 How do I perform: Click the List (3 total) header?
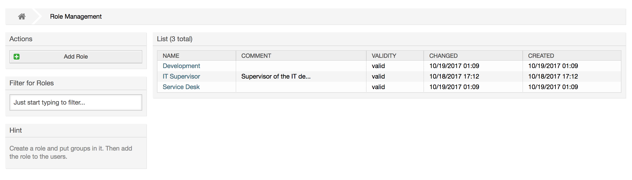[175, 39]
